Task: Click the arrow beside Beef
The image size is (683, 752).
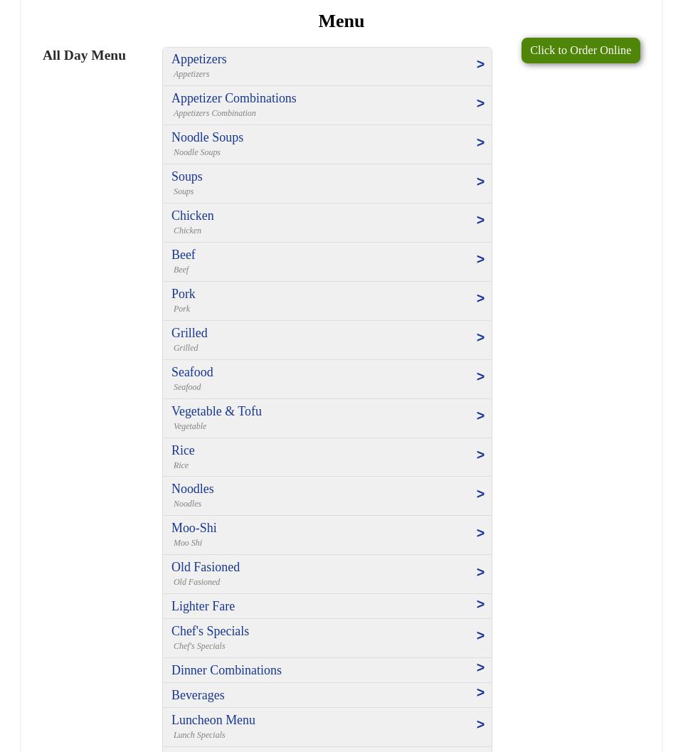Action: (480, 260)
